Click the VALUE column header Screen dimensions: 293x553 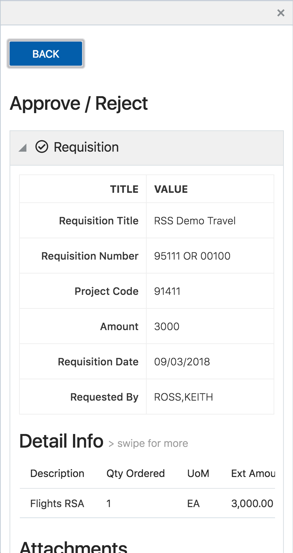(171, 189)
